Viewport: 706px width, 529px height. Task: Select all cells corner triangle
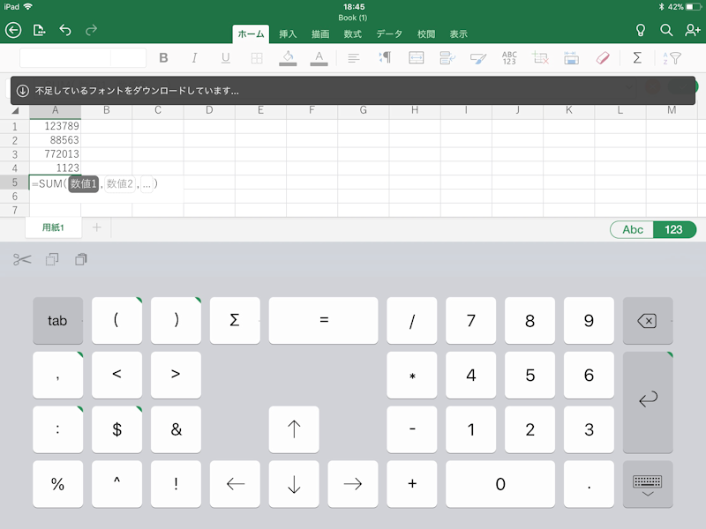click(x=15, y=111)
